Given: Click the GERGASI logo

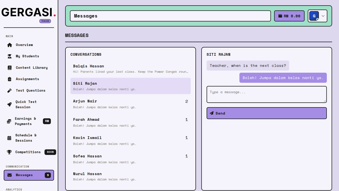Looking at the screenshot, I should point(29,12).
